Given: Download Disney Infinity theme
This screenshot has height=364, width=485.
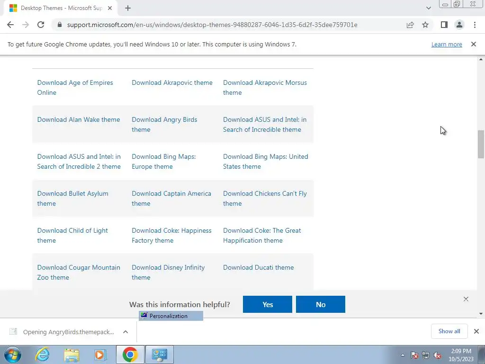Looking at the screenshot, I should (x=168, y=272).
